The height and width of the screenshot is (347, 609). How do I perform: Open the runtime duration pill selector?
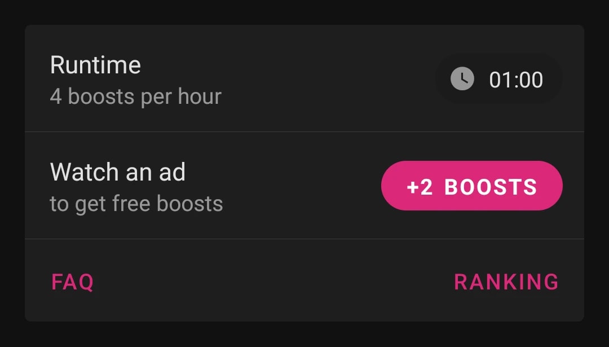[499, 79]
